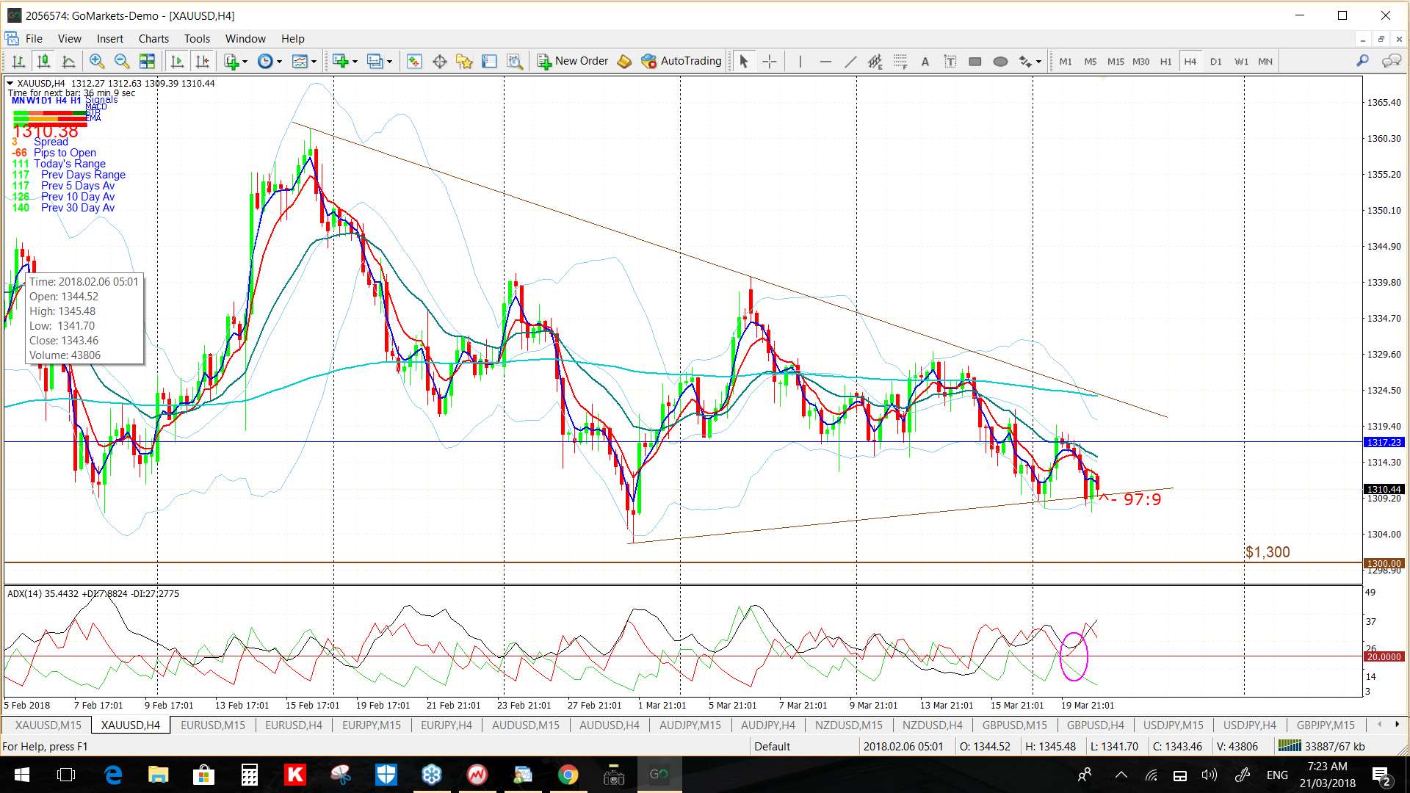Open Arrows objects dropdown
Screen dimensions: 1410x793
tap(1030, 62)
